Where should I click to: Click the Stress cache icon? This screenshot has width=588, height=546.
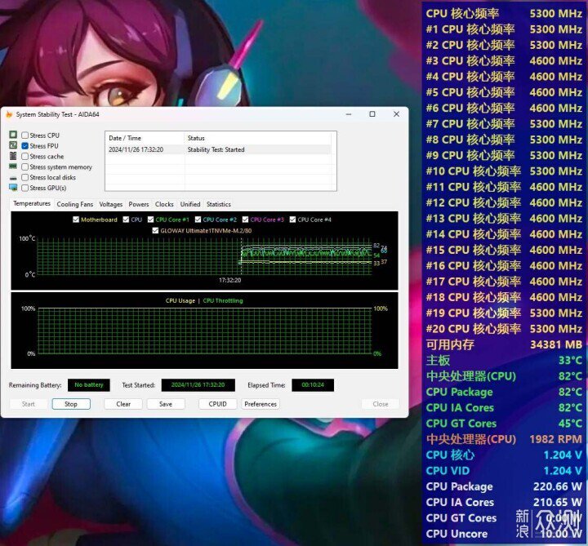click(13, 156)
